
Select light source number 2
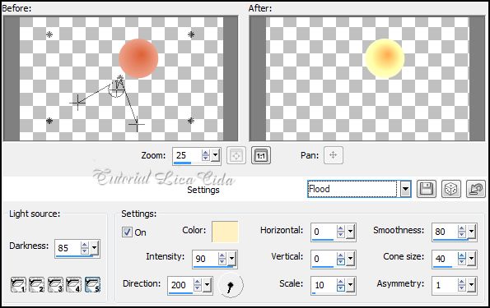[36, 284]
